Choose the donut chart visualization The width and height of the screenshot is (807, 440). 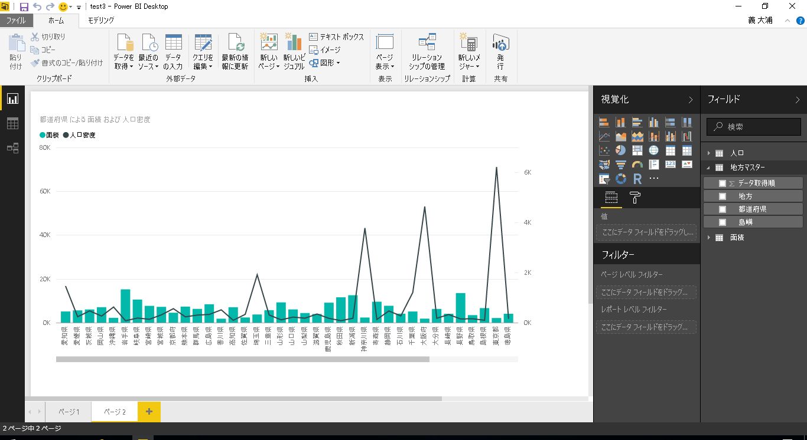point(620,179)
